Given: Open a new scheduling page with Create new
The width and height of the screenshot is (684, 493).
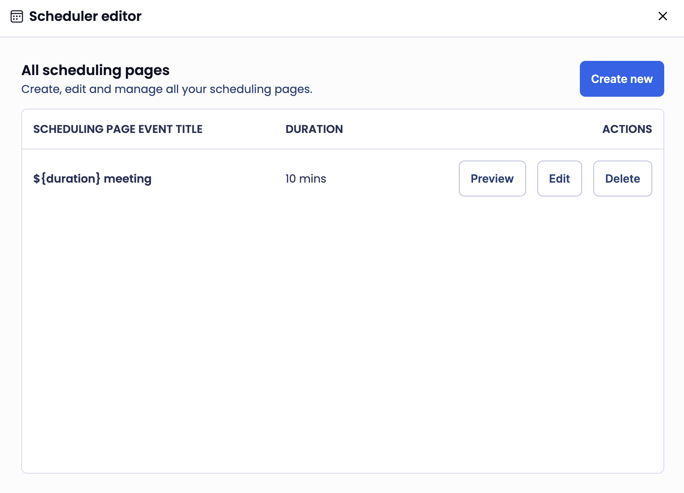Looking at the screenshot, I should pyautogui.click(x=621, y=79).
